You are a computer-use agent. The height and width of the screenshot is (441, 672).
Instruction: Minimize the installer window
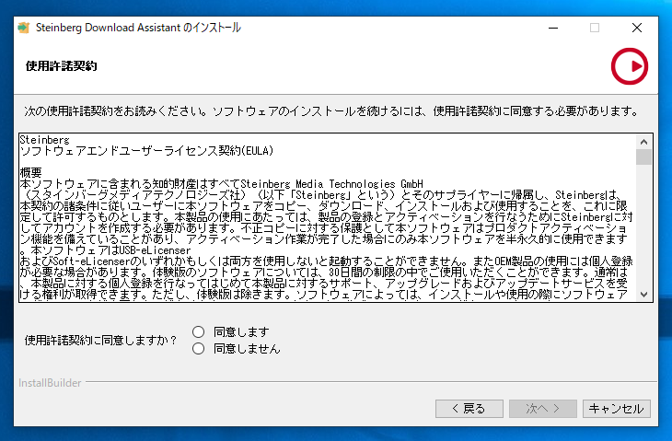[x=553, y=28]
